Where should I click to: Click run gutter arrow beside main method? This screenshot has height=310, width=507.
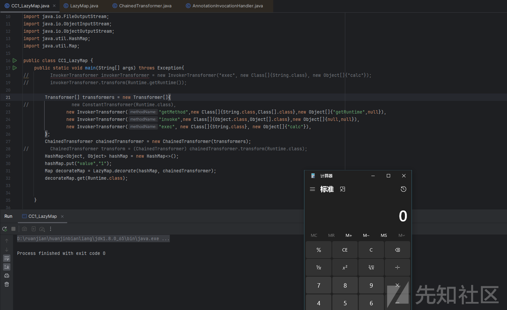15,68
